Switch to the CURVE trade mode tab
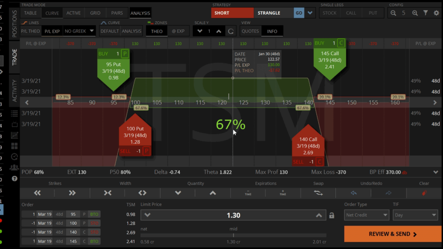Image resolution: width=443 pixels, height=249 pixels. coord(52,13)
